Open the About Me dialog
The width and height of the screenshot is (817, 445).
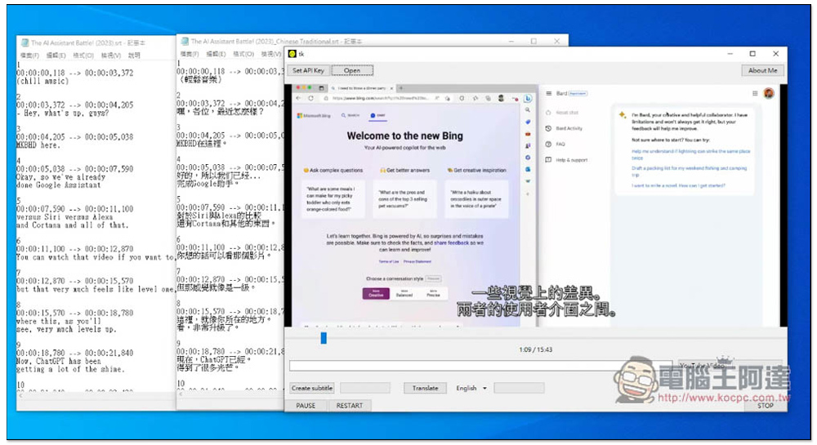pos(762,70)
